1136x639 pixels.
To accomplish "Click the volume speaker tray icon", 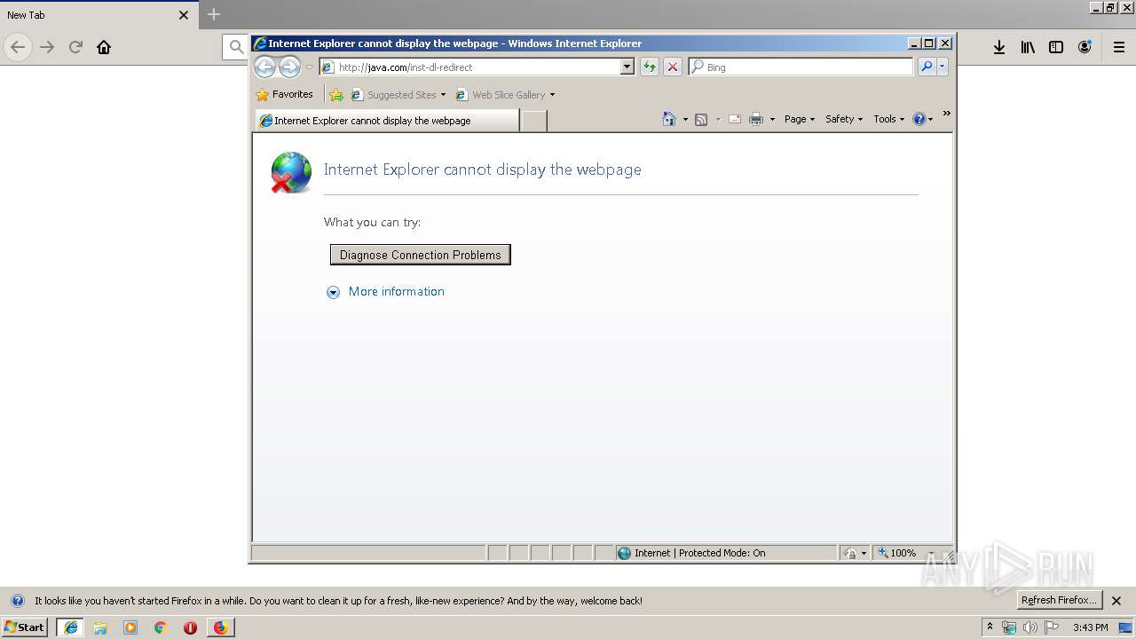I will click(x=1029, y=627).
